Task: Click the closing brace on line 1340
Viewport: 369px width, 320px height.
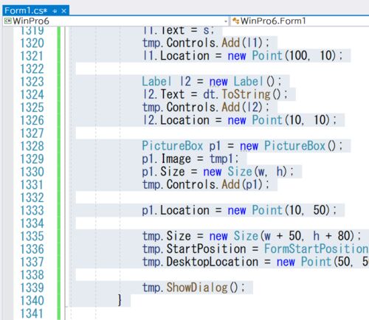Action: coord(120,300)
